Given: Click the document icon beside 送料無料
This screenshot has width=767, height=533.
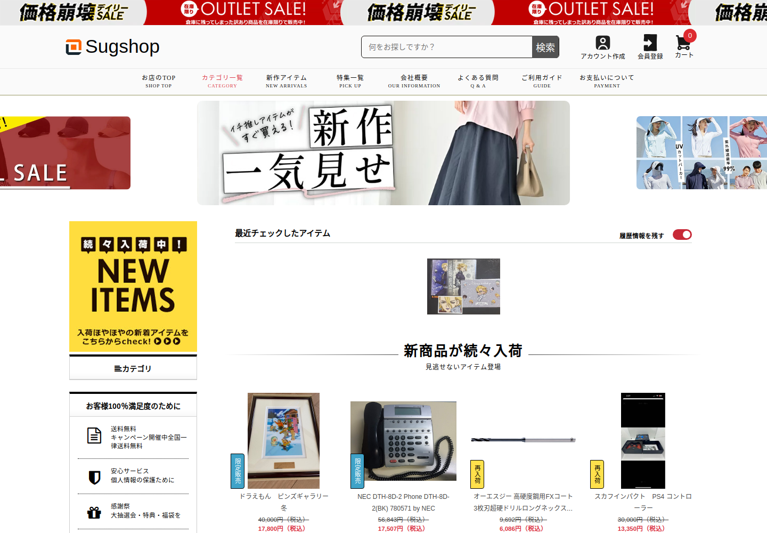Looking at the screenshot, I should coord(94,435).
